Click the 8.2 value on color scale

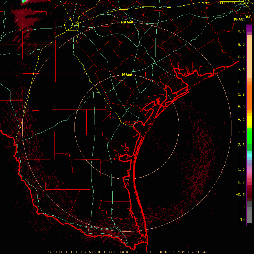241,57
